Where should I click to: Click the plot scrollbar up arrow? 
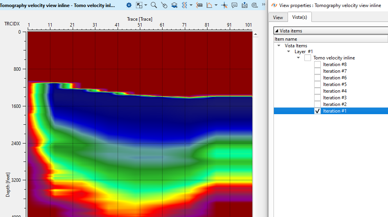[256, 34]
